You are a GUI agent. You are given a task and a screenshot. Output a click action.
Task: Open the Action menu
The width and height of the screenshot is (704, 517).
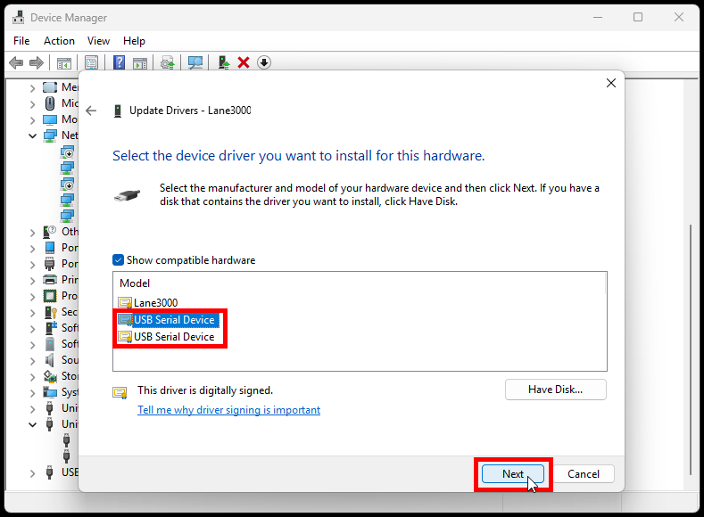tap(59, 41)
